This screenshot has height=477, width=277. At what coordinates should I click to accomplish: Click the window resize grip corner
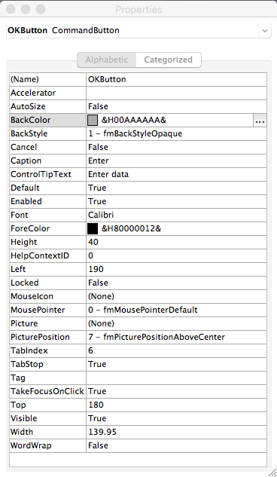[272, 472]
